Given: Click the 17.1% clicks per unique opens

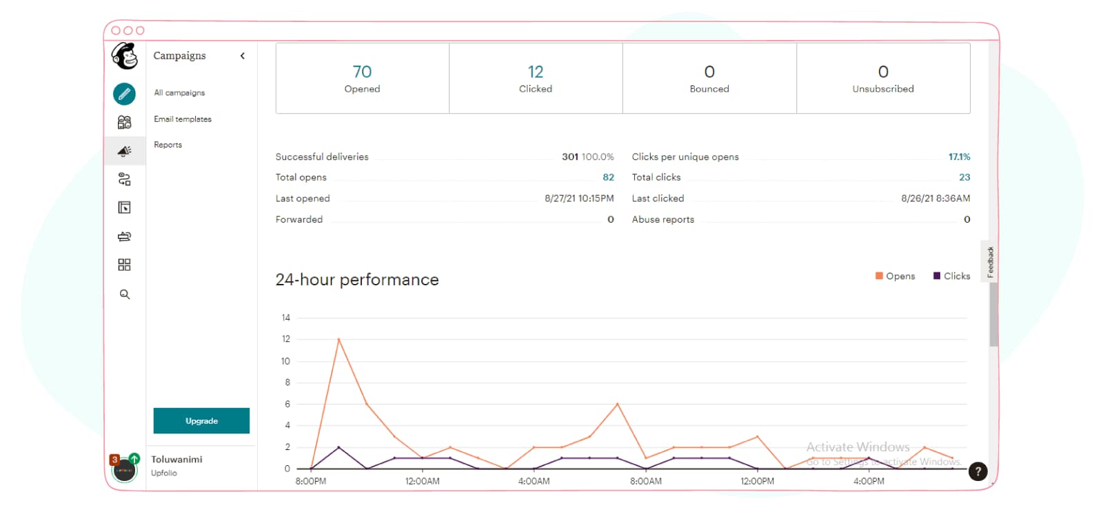Looking at the screenshot, I should pos(959,156).
